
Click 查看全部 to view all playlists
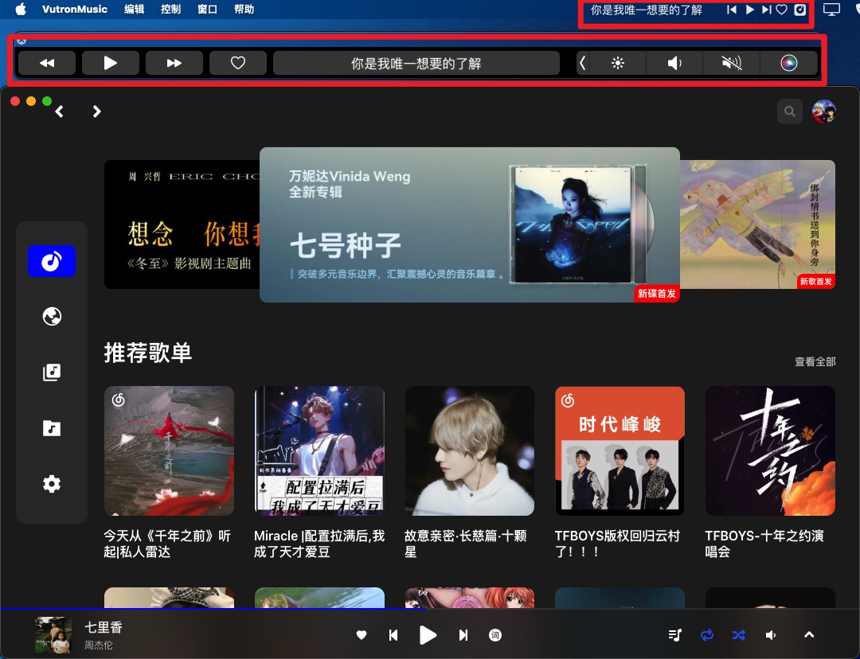[x=814, y=361]
